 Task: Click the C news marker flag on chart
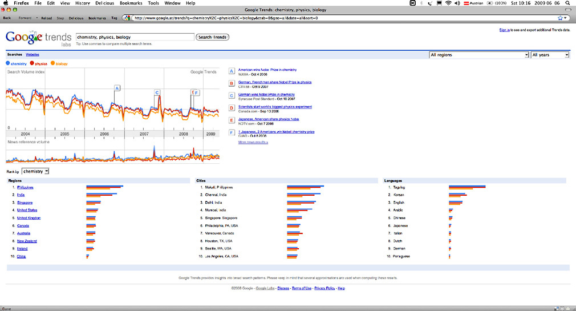[157, 92]
